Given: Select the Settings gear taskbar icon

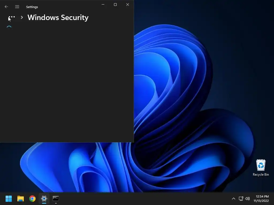Looking at the screenshot, I should pos(44,199).
